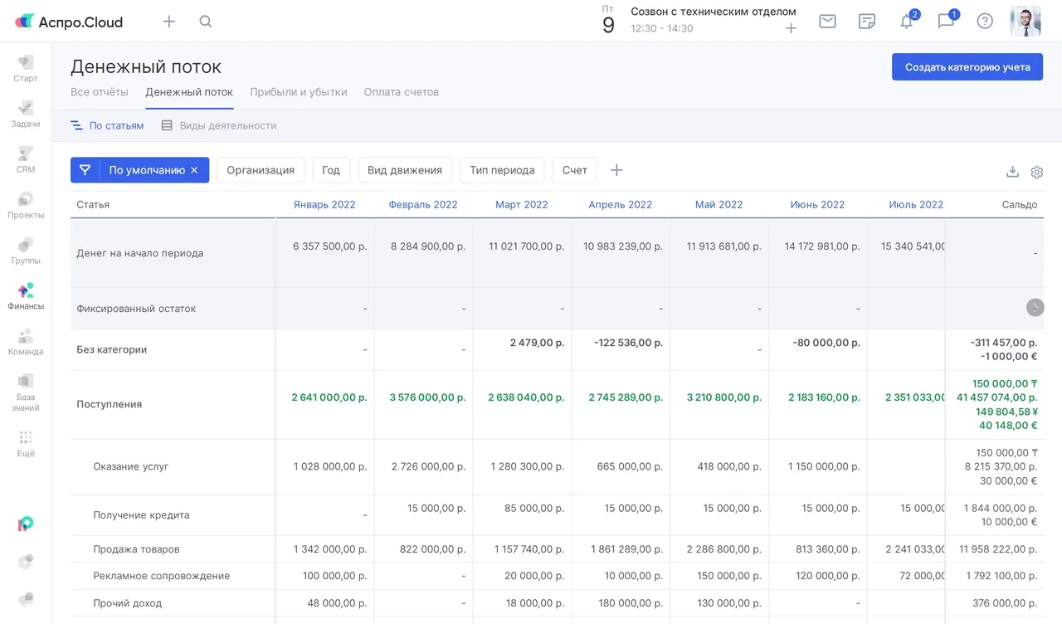Click Создать категорию учета button
Viewport: 1062px width, 624px height.
(x=967, y=67)
